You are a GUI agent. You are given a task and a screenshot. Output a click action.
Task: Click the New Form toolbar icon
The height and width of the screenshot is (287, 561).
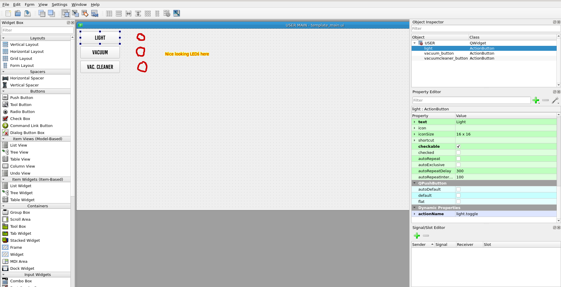[x=8, y=13]
